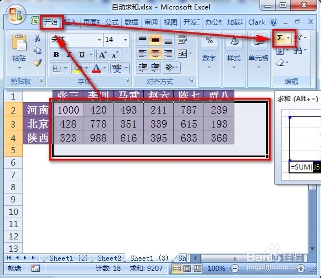
Task: Click Find binoculars icon
Action: [x=298, y=50]
